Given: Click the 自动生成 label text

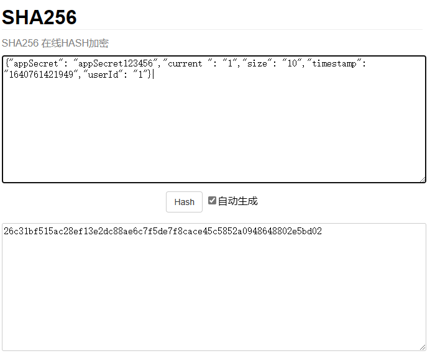Looking at the screenshot, I should pyautogui.click(x=237, y=201).
